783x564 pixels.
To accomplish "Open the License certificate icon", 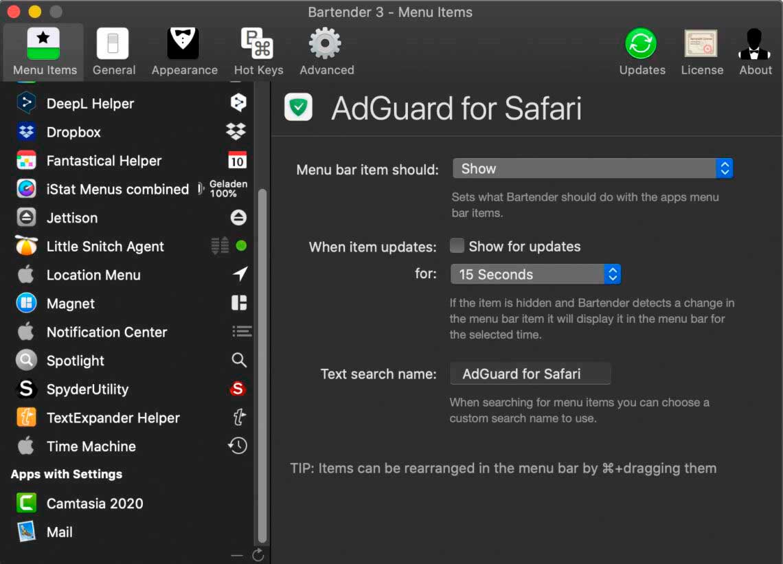I will pos(701,45).
